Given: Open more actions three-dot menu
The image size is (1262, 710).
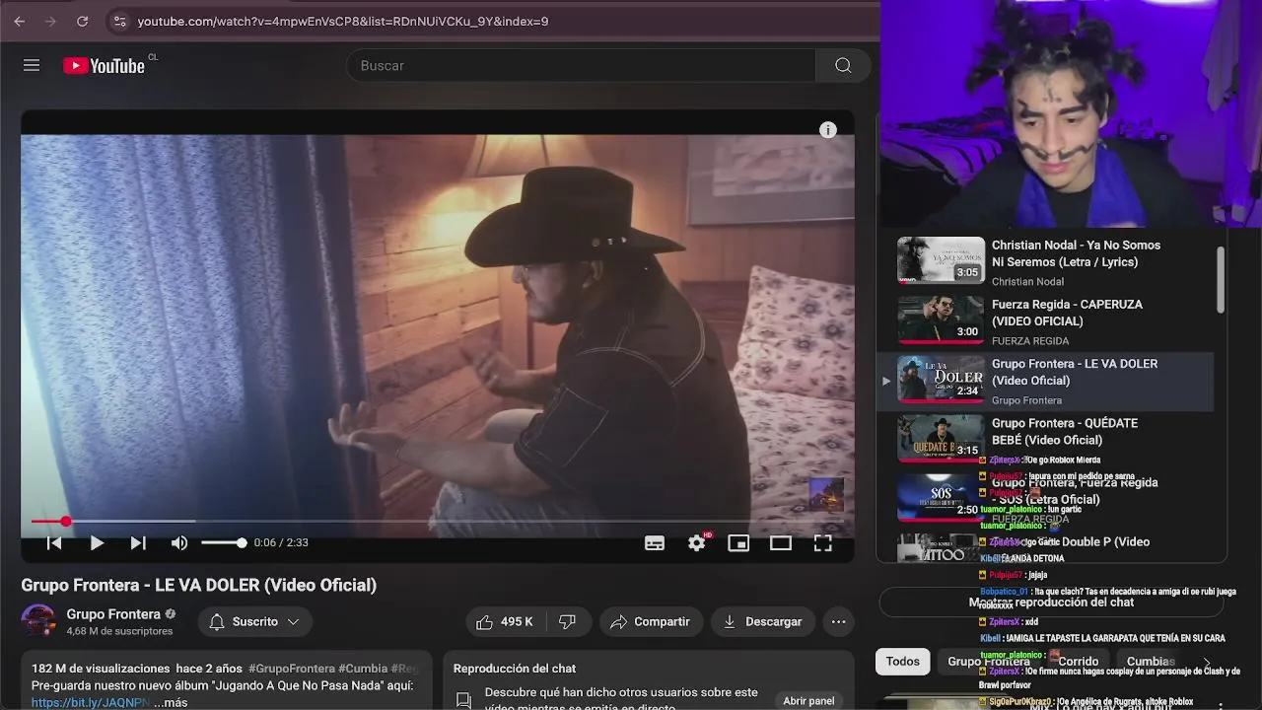Looking at the screenshot, I should point(839,621).
